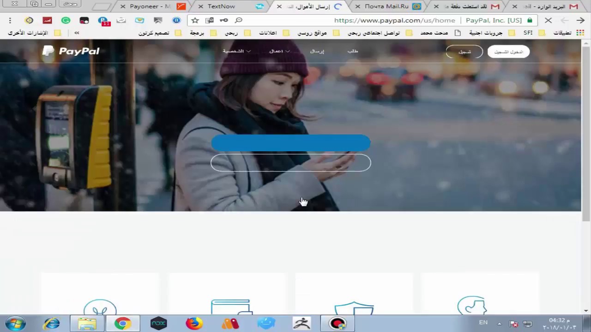Switch to the Почта Mail.Ru tab
Viewport: 591px width, 332px height.
tap(386, 6)
